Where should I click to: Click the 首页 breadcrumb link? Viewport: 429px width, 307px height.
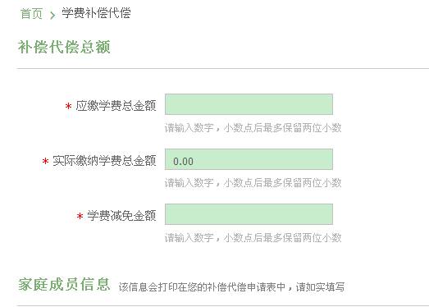31,14
